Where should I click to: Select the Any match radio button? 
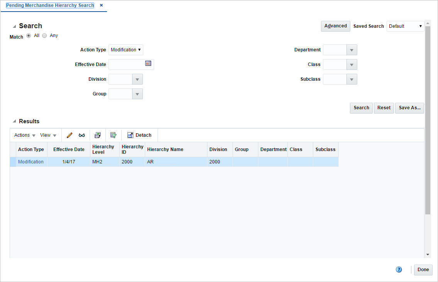click(x=44, y=35)
